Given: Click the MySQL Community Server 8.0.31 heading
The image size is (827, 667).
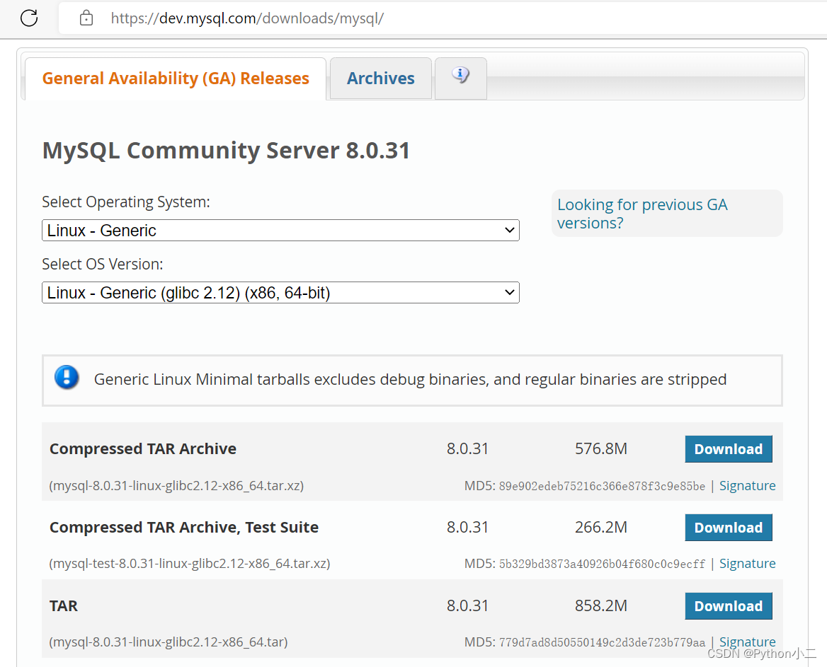Looking at the screenshot, I should pos(226,151).
